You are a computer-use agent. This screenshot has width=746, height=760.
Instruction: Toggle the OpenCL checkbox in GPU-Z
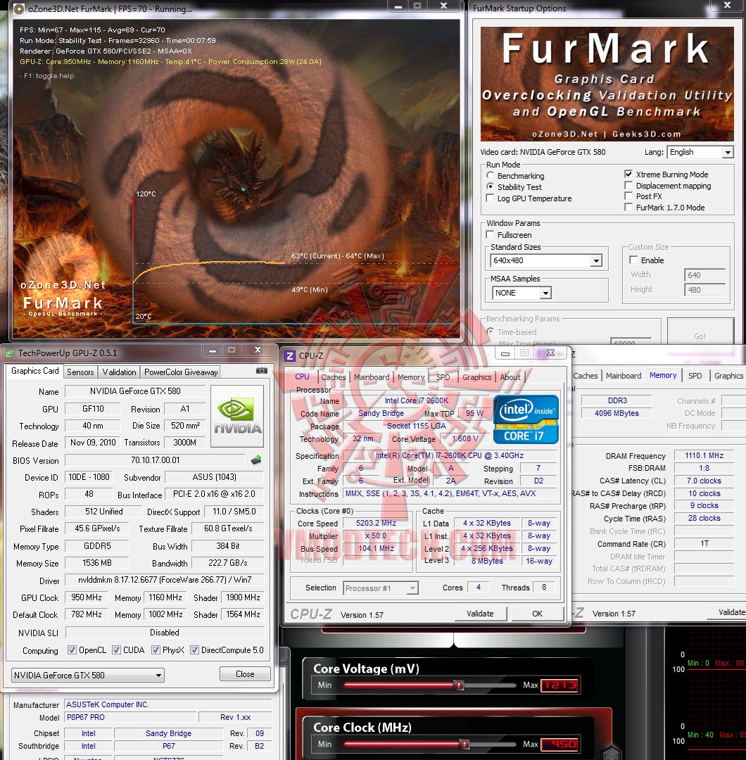pyautogui.click(x=72, y=650)
